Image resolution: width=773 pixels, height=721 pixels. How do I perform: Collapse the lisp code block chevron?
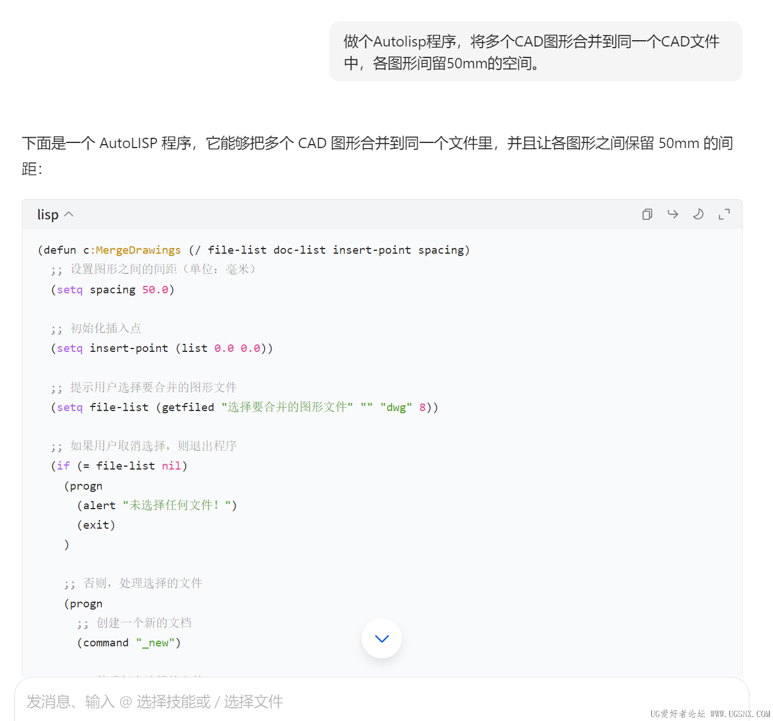(x=69, y=214)
